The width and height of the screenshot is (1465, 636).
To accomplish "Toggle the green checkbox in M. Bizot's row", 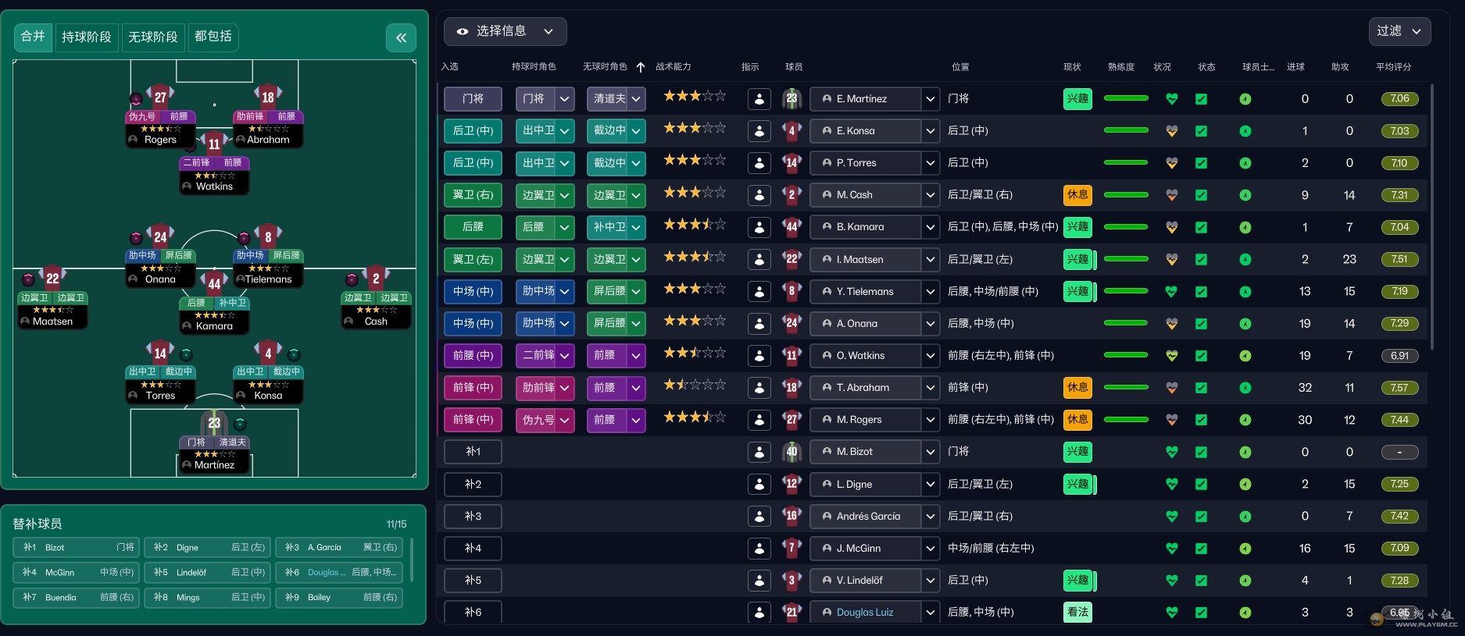I will point(1201,452).
